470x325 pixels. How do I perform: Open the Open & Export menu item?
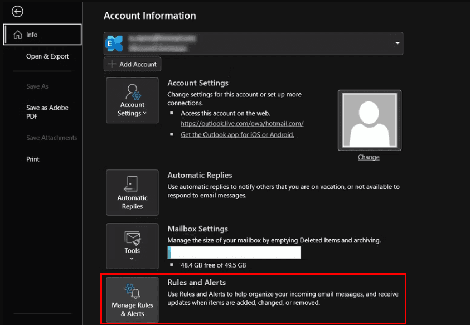[47, 56]
